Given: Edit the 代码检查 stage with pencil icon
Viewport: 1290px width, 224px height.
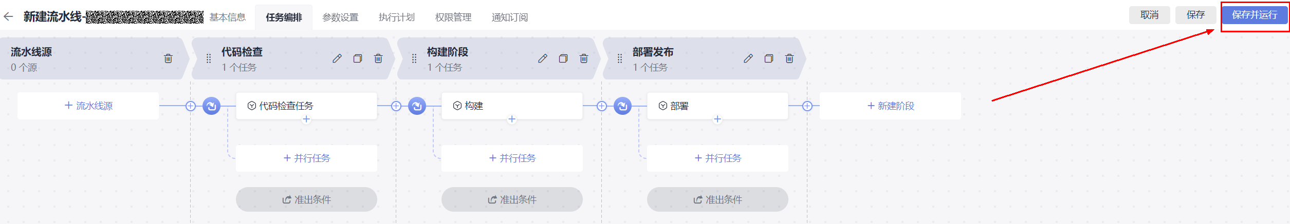Looking at the screenshot, I should coord(337,58).
